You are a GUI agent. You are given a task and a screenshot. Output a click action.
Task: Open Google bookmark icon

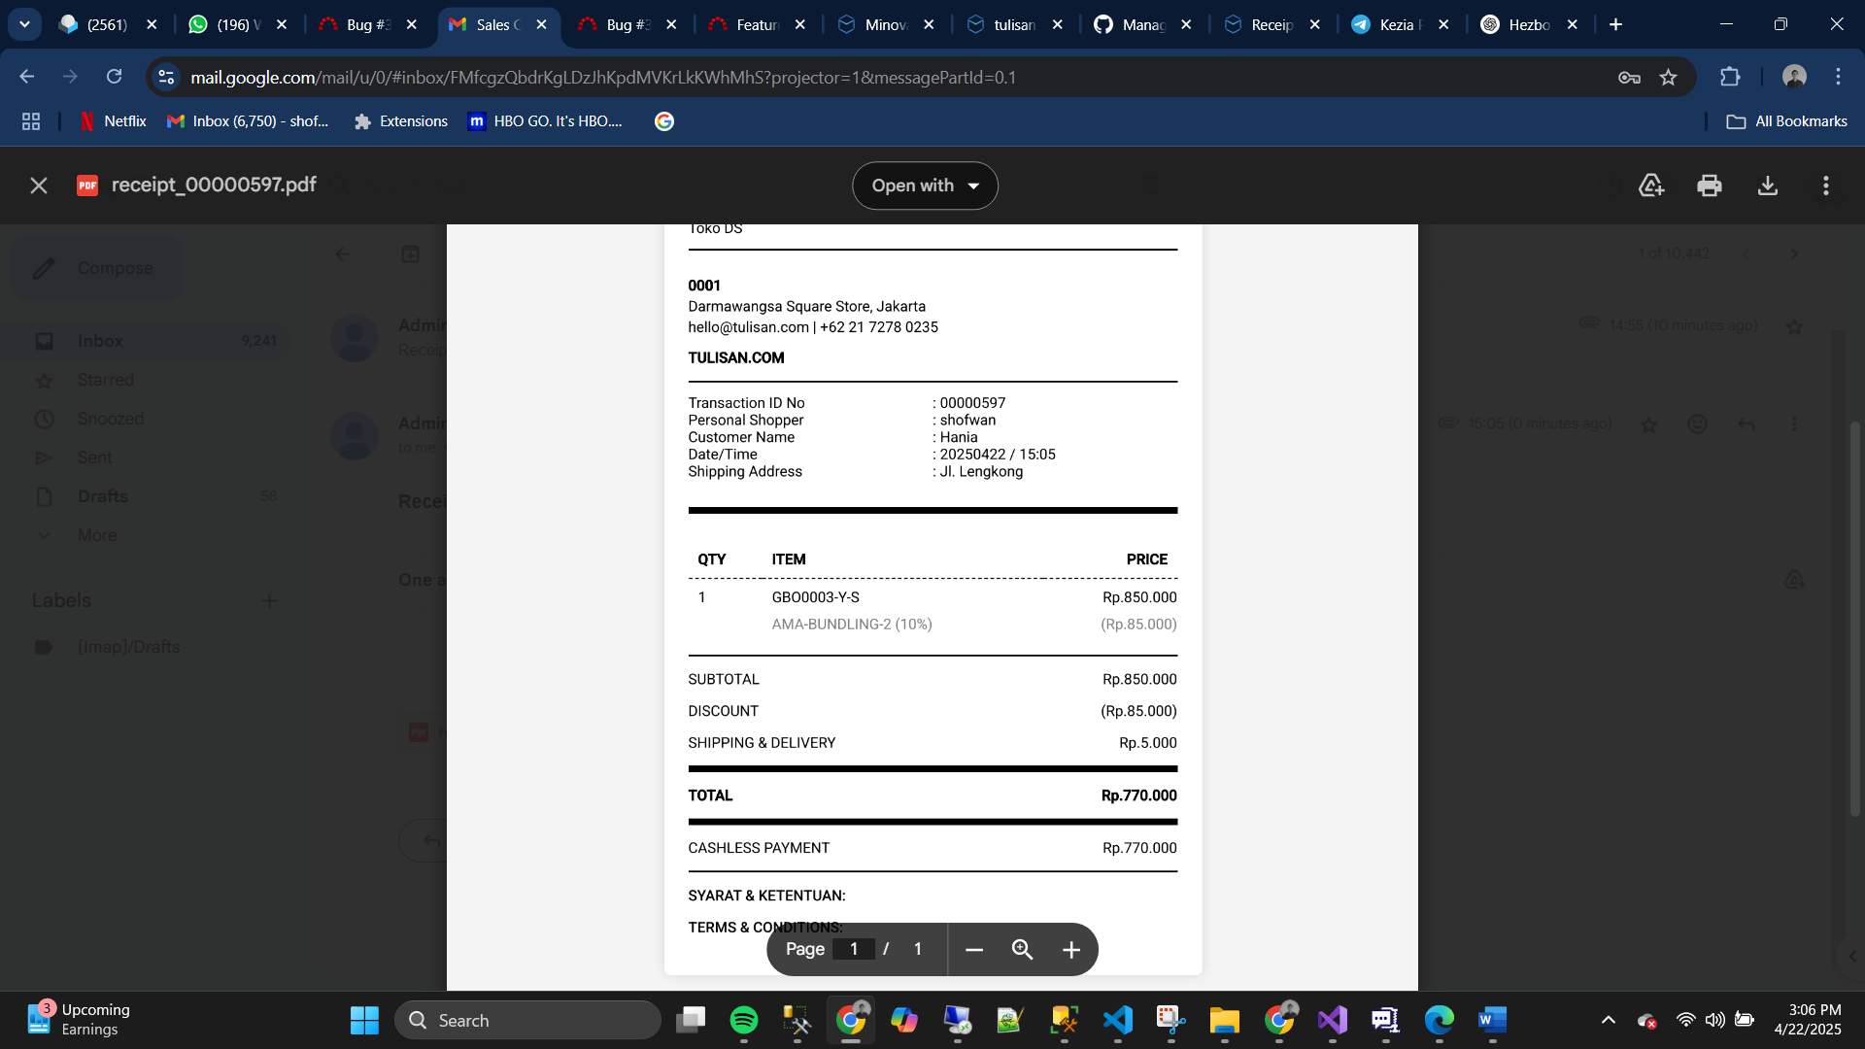click(664, 121)
